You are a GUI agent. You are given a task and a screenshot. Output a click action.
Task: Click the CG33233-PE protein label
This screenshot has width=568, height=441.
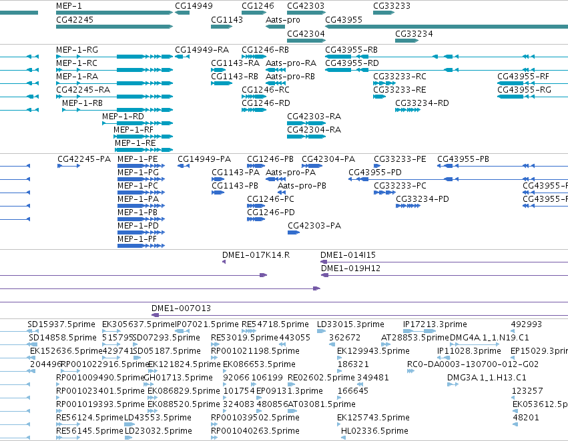click(x=400, y=159)
